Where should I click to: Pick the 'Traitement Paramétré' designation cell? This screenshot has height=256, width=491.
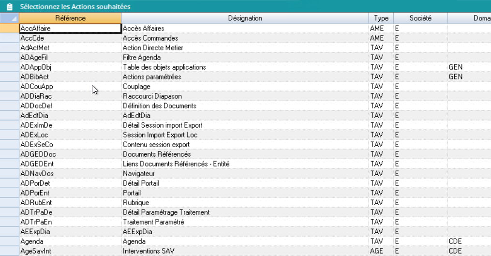pos(245,222)
